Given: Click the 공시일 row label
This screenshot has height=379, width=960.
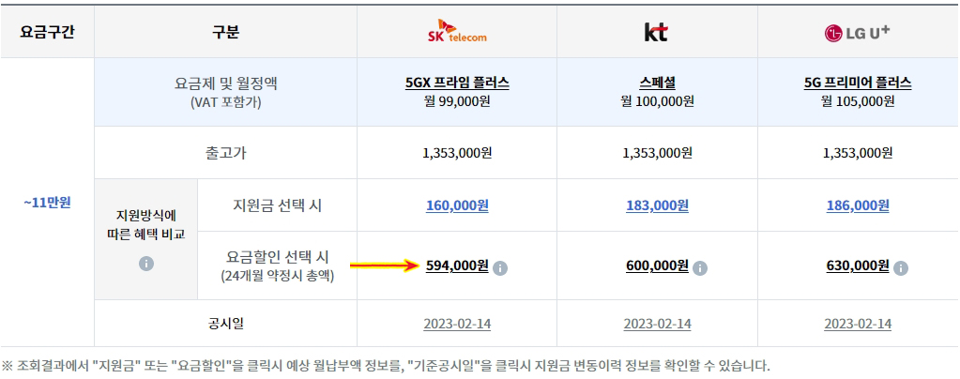Looking at the screenshot, I should pos(226,324).
